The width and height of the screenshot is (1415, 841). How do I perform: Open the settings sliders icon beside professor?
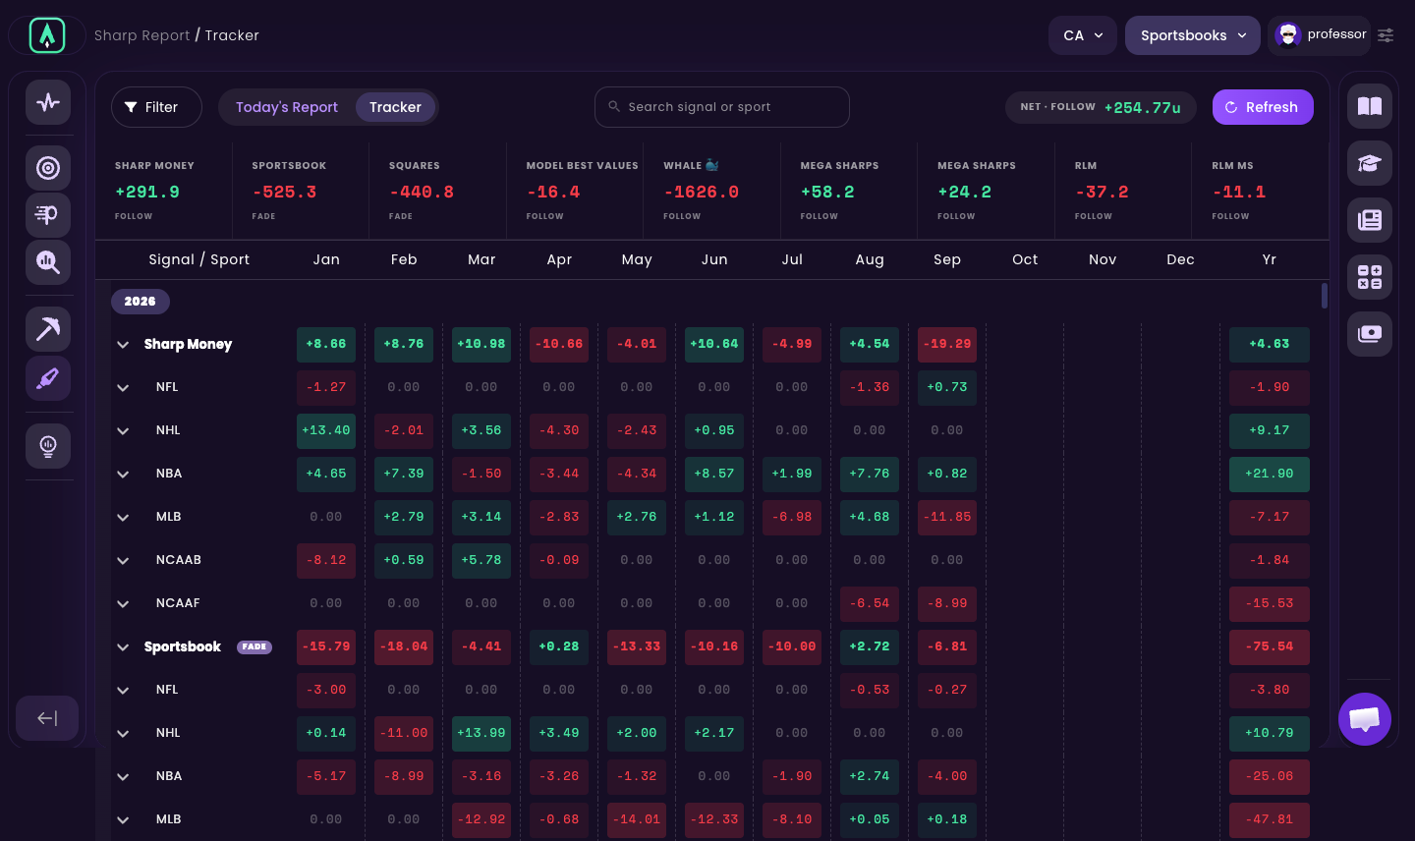(1386, 35)
